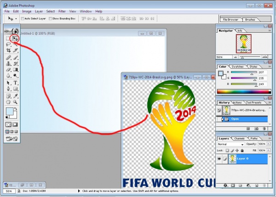This screenshot has width=276, height=197.
Task: Toggle lock transparent pixels in Layers panel
Action: [227, 150]
